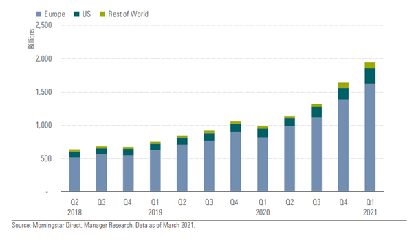Viewport: 414px width, 247px height.
Task: Click the Q1 2019 Europe bar segment
Action: pyautogui.click(x=155, y=171)
